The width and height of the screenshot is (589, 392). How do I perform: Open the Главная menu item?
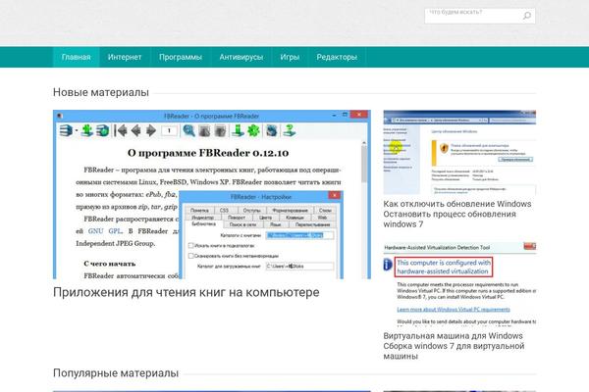[x=77, y=57]
